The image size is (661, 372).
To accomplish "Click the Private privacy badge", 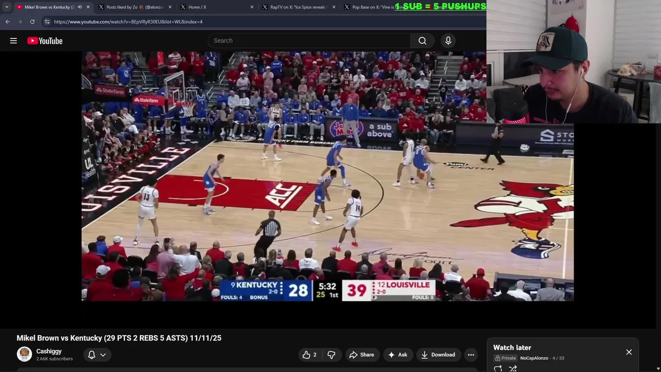I will (506, 358).
